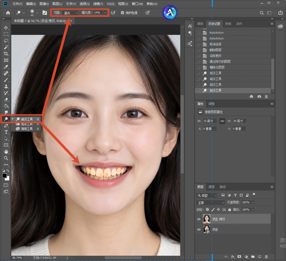Screen dimensions: 286x261
Task: Select the Lasso tool
Action: click(6, 41)
